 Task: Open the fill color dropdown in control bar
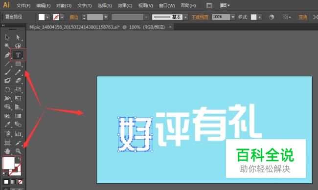(x=47, y=17)
